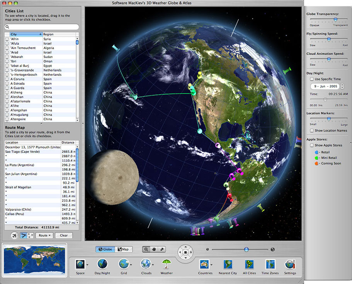This screenshot has height=284, width=352.
Task: Click the Region column header
Action: [x=59, y=34]
